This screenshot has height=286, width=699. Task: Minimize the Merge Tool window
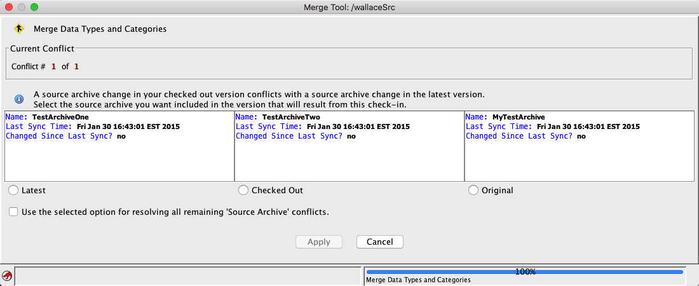[22, 7]
